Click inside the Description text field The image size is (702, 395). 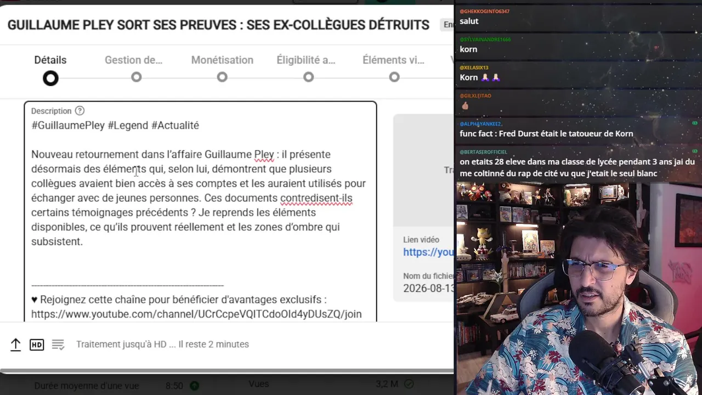pyautogui.click(x=200, y=211)
